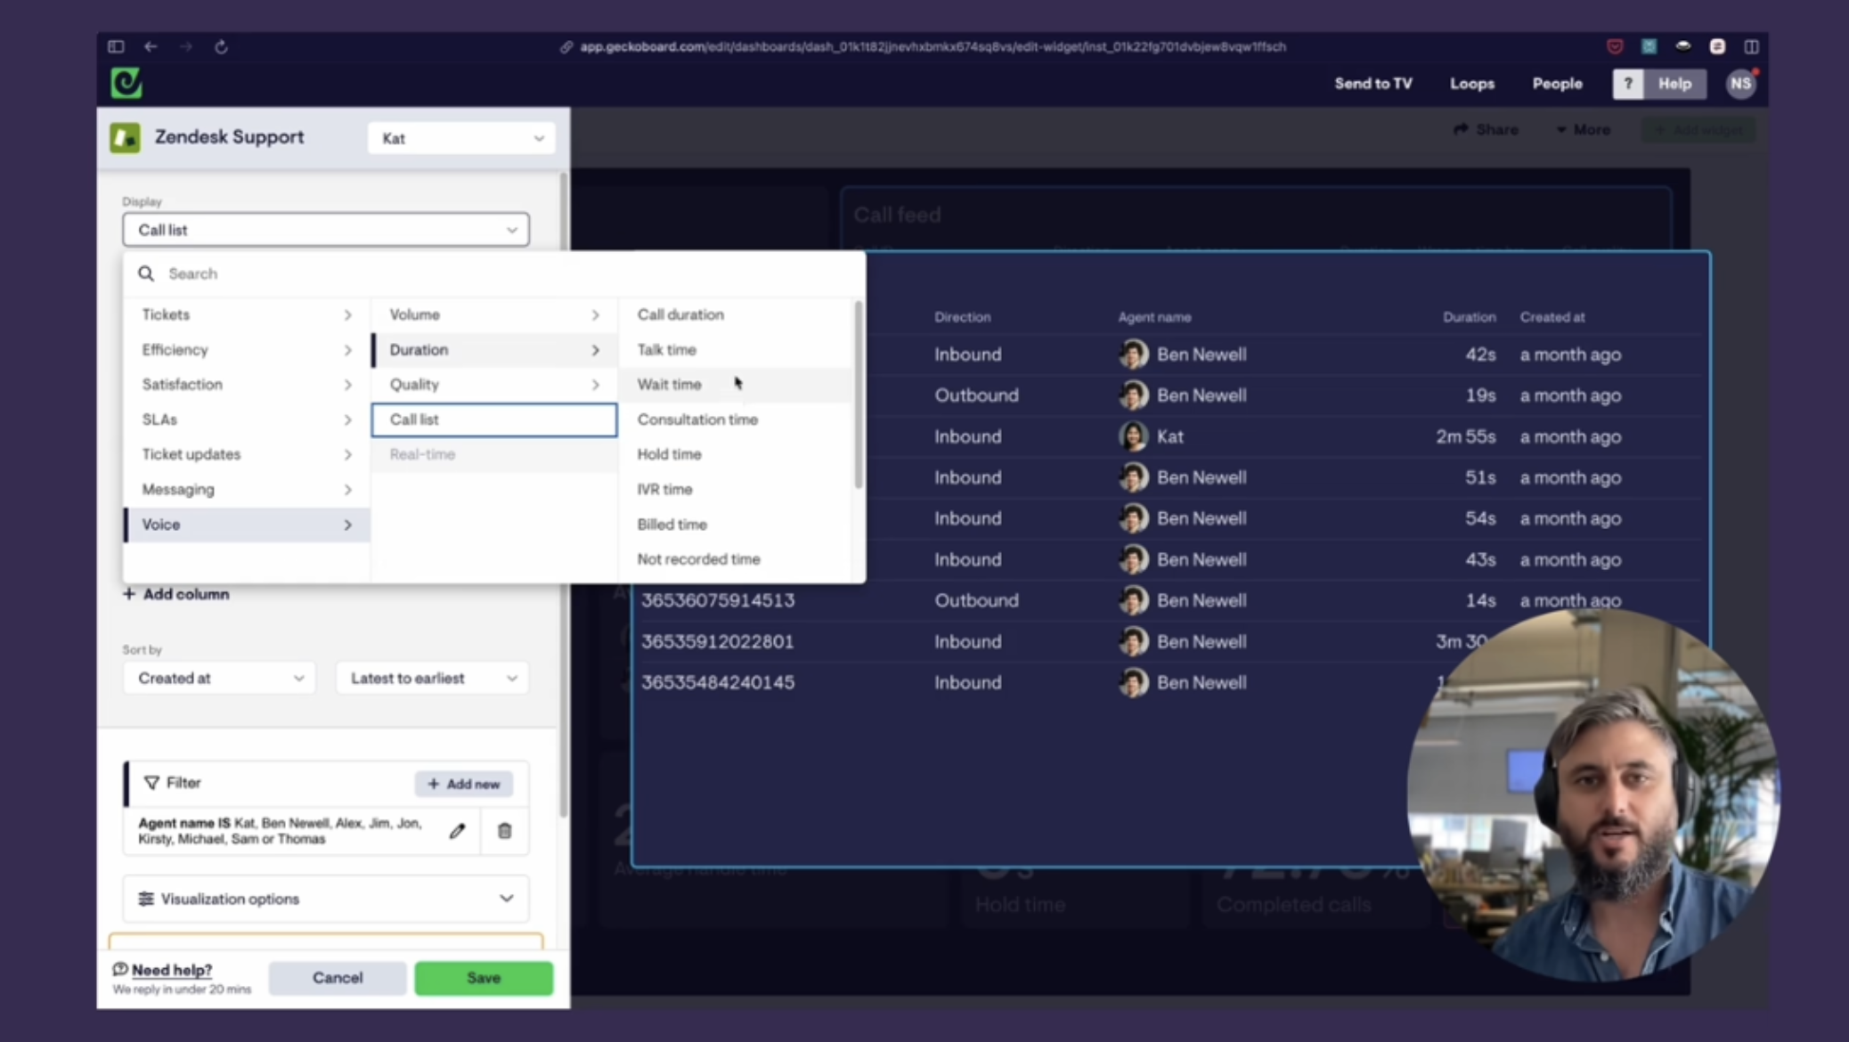Select Hold time metric
The image size is (1849, 1042).
pyautogui.click(x=736, y=453)
